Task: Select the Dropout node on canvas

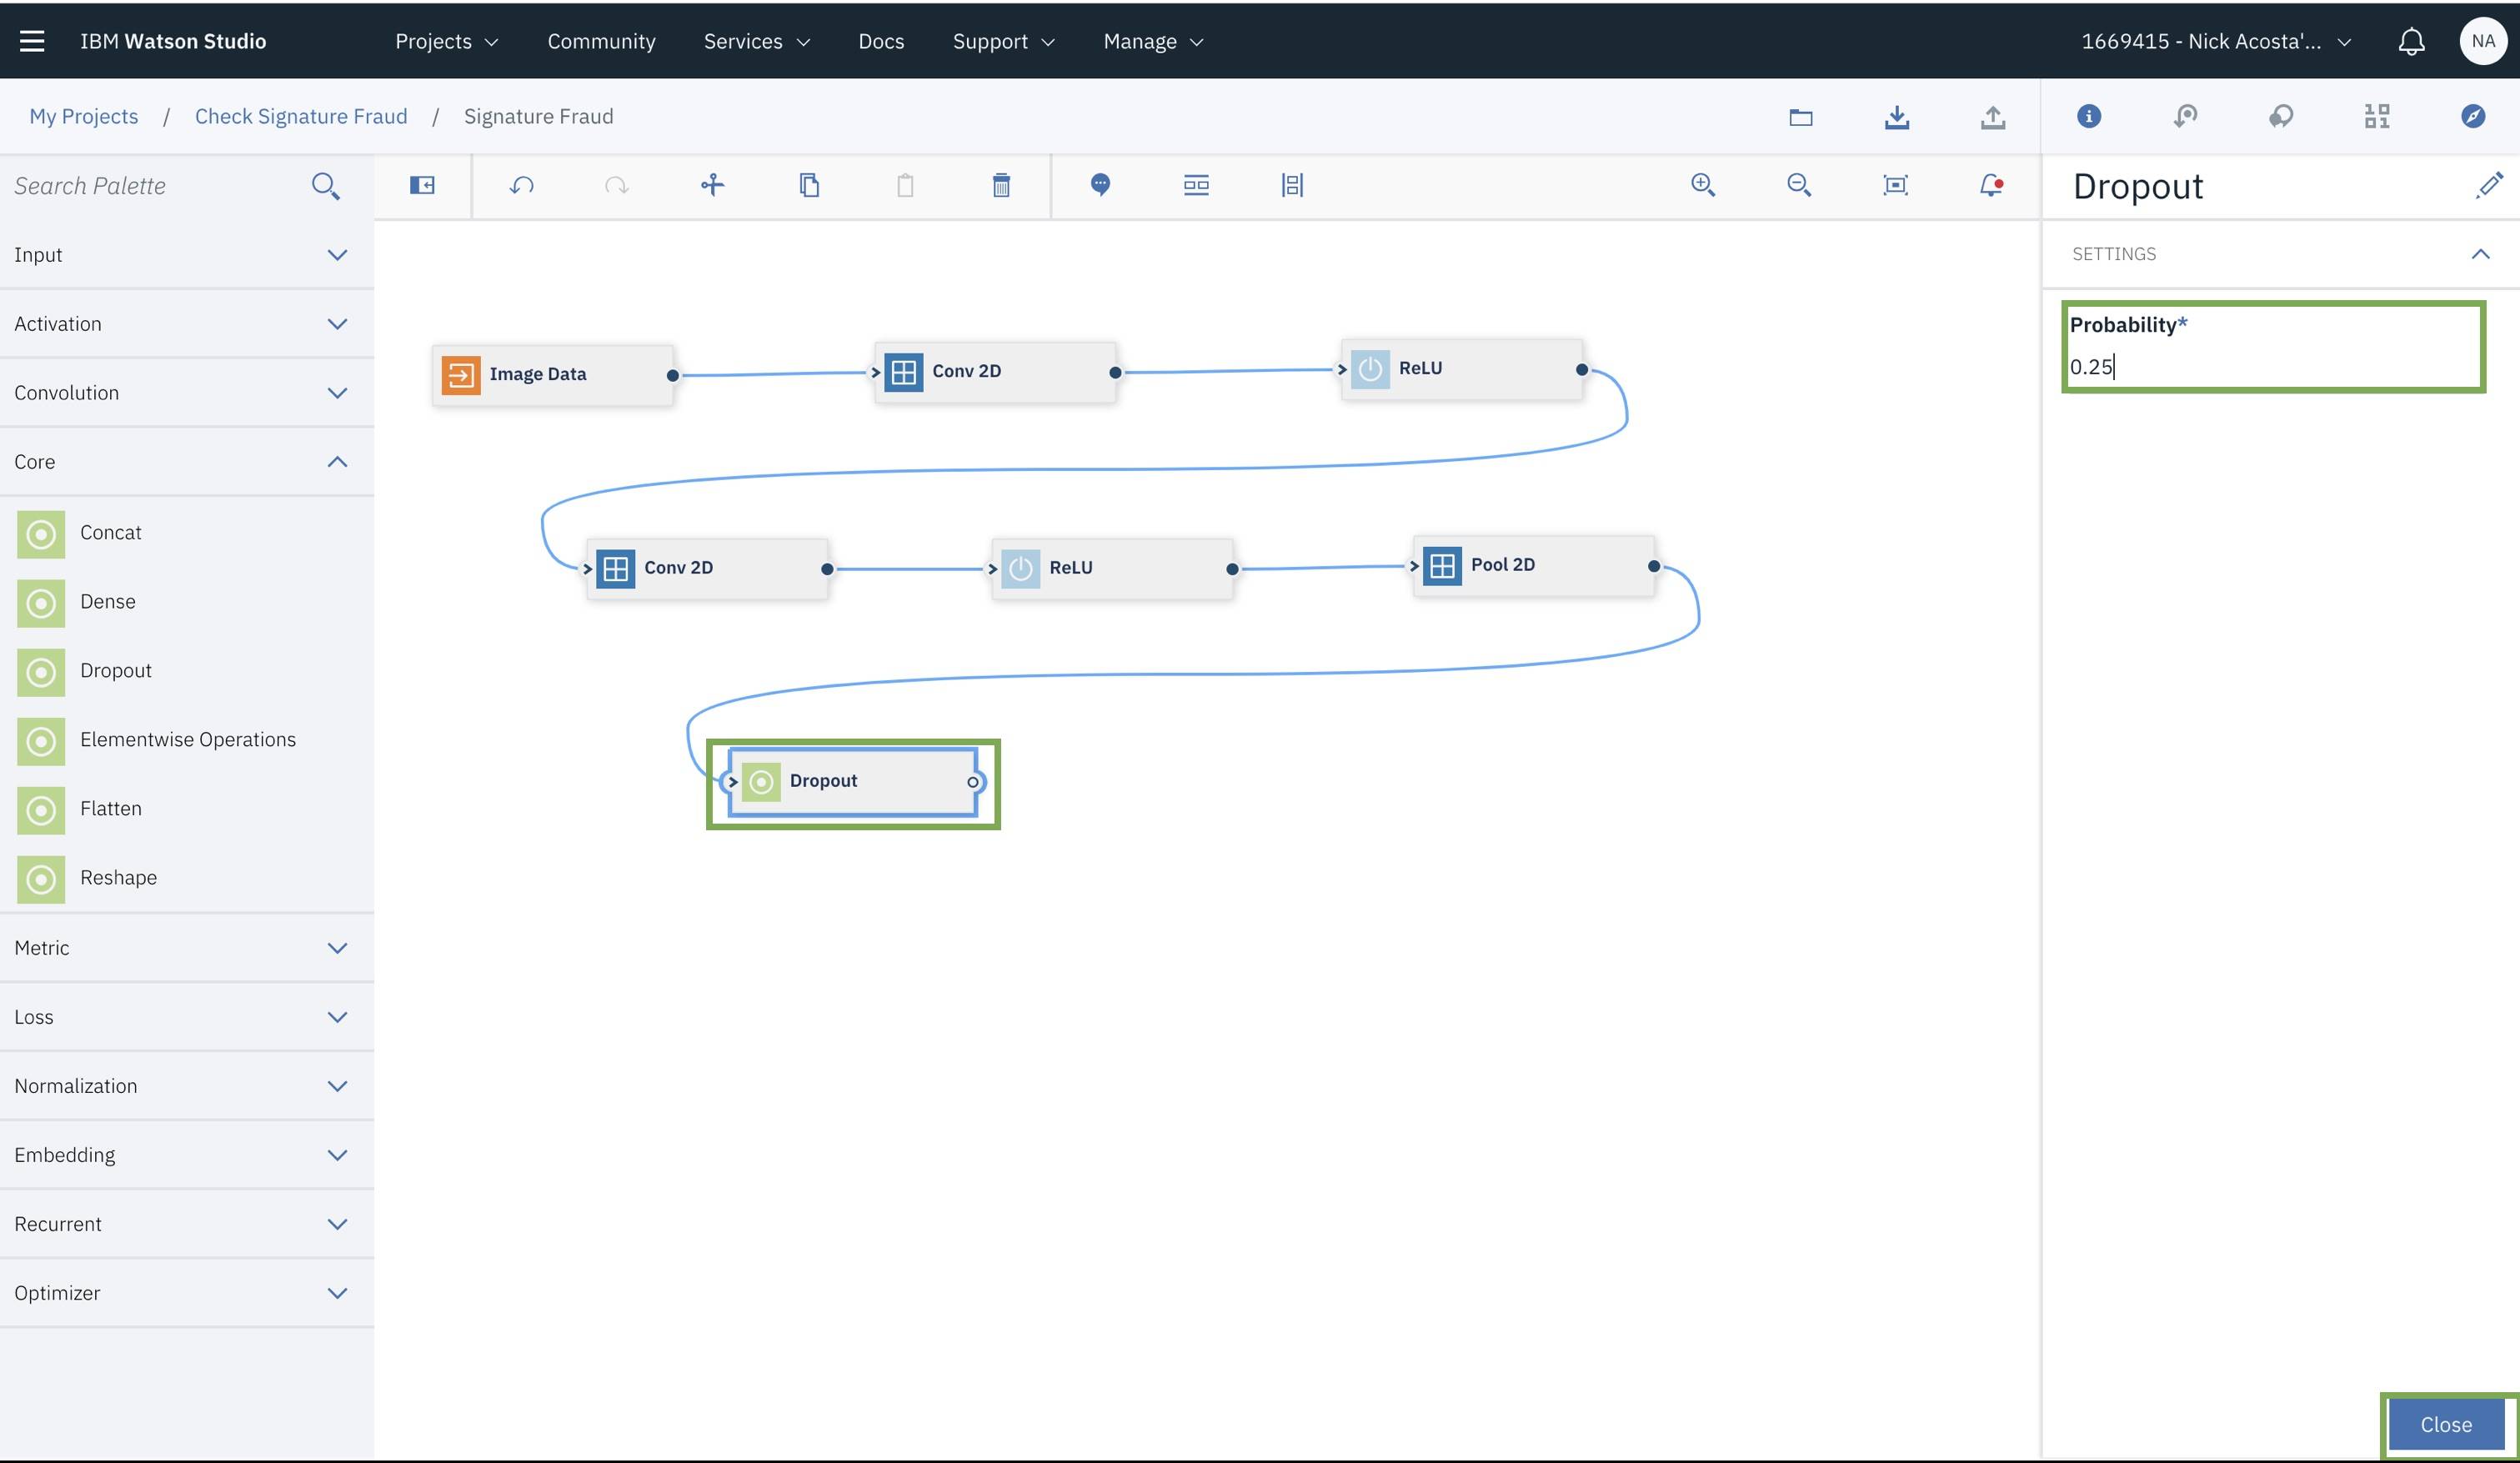Action: pos(853,782)
